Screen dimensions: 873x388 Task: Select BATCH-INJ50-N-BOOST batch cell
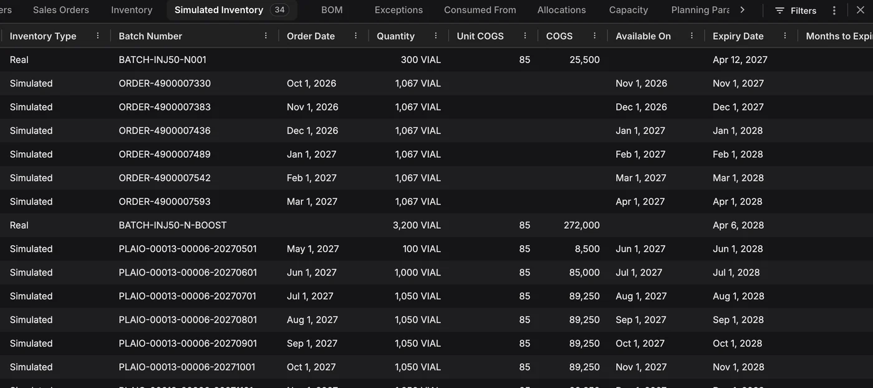173,225
